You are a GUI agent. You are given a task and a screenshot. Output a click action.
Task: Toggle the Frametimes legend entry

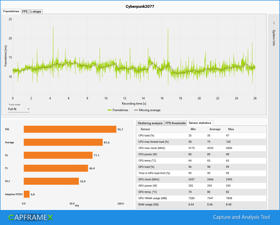118,110
